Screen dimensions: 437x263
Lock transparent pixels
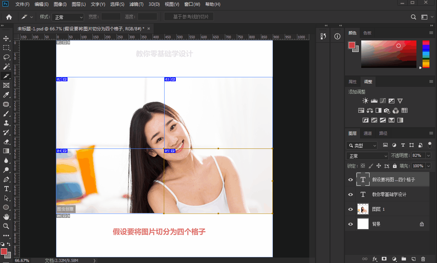(x=363, y=166)
